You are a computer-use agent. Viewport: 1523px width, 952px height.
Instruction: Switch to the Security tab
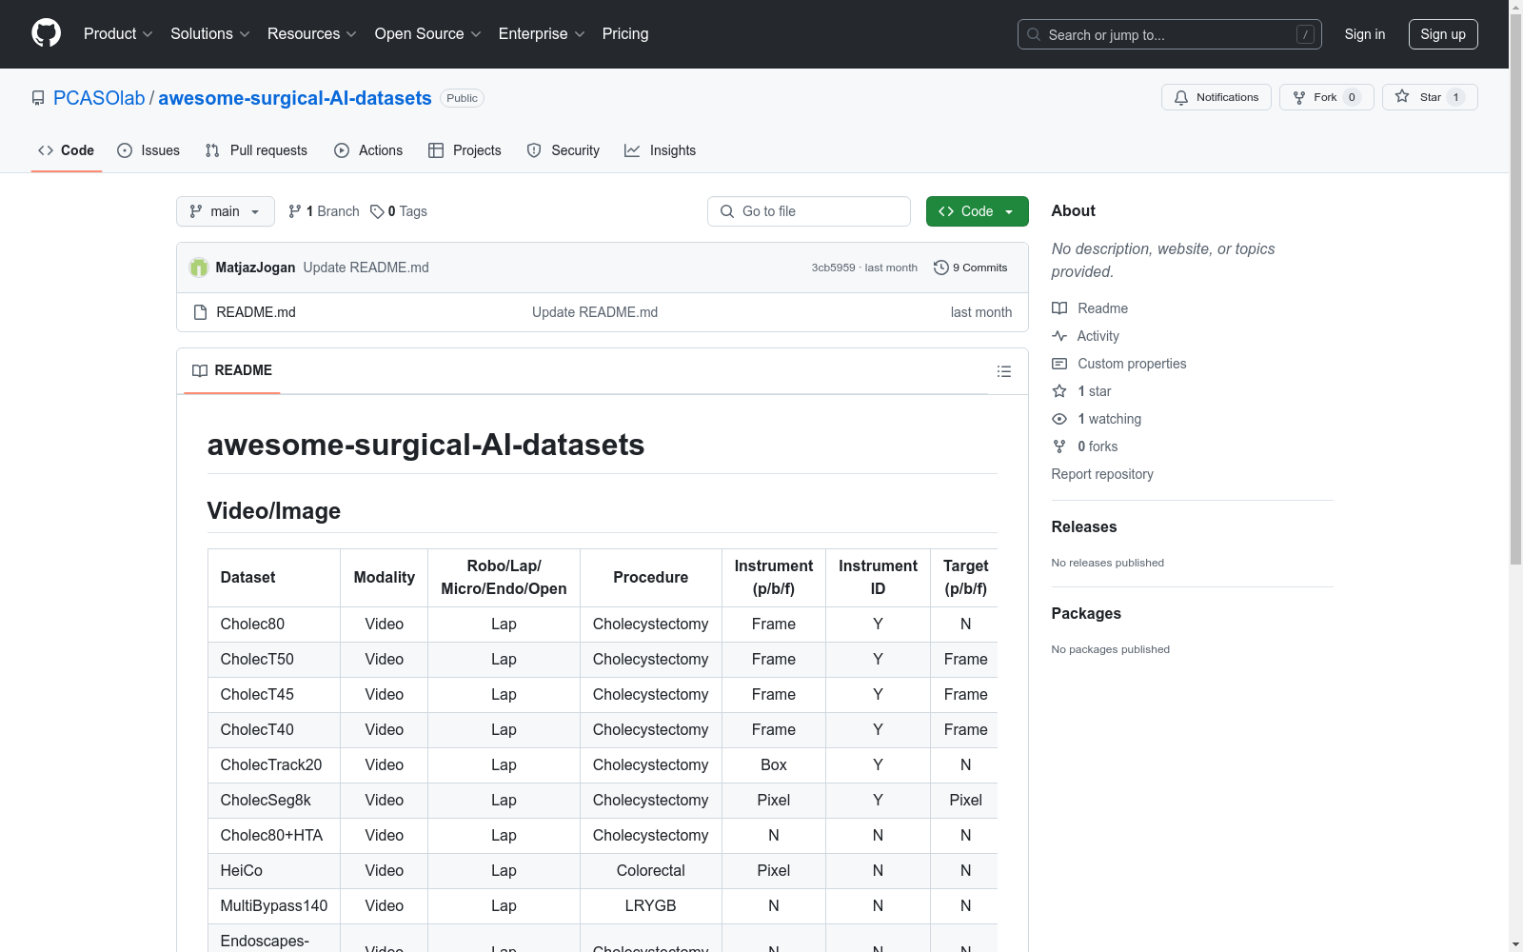(564, 150)
